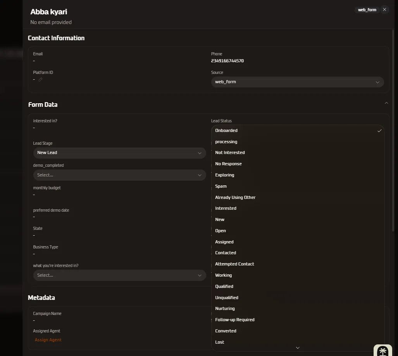Viewport: 398px width, 356px height.
Task: Select Already Using Other option
Action: [298, 197]
